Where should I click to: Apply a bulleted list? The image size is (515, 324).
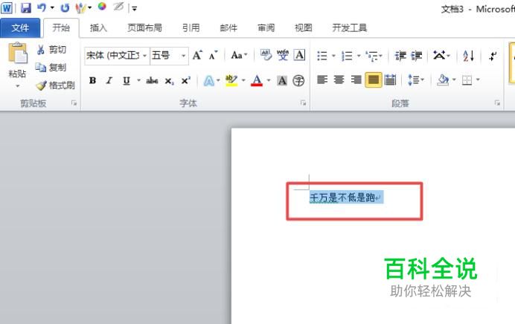coord(322,56)
